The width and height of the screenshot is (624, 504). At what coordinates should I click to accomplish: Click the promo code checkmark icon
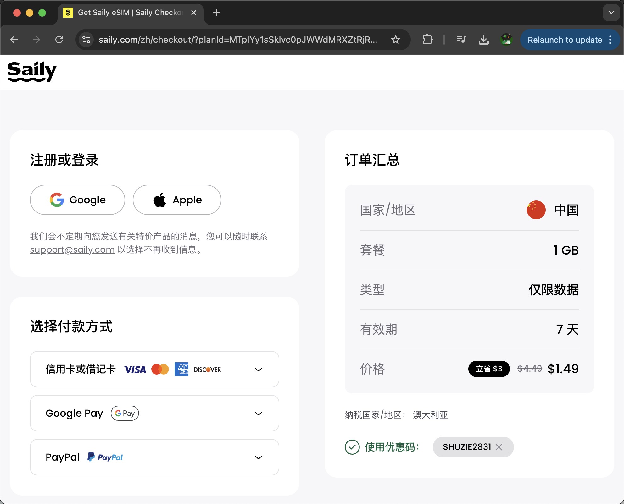click(x=352, y=447)
